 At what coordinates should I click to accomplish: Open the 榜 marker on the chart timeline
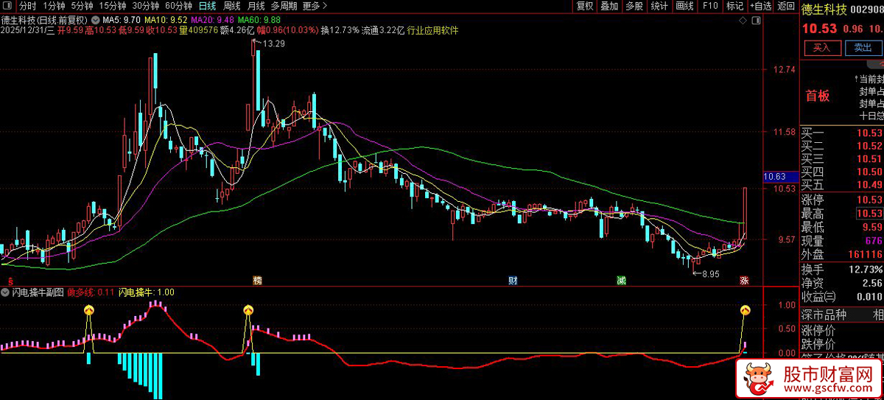(x=257, y=281)
